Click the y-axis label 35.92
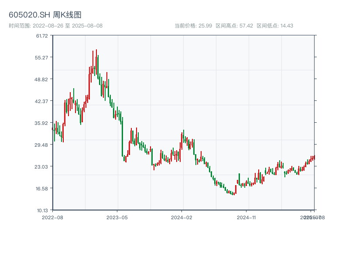Viewport: 349px width, 262px height. tap(41, 123)
